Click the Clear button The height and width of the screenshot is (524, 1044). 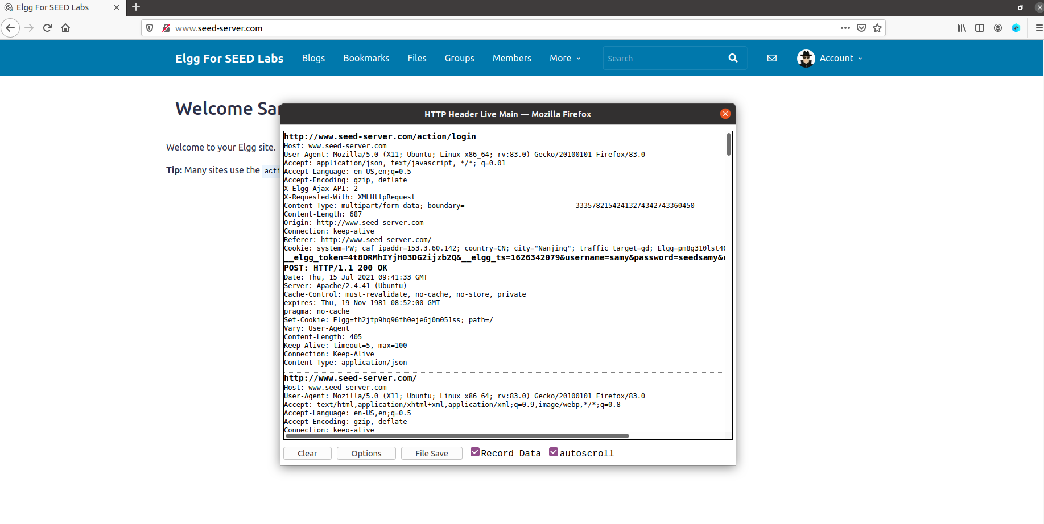(x=307, y=454)
